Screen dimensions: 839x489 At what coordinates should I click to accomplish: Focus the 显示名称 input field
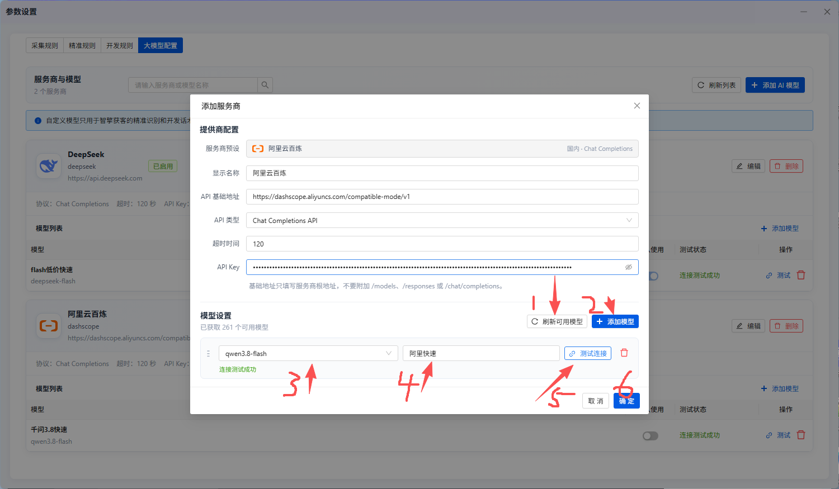pyautogui.click(x=442, y=173)
